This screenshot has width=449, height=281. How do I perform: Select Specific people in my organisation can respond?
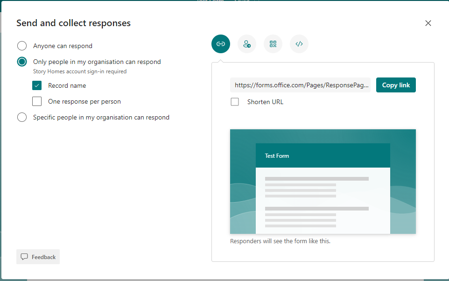pos(22,117)
